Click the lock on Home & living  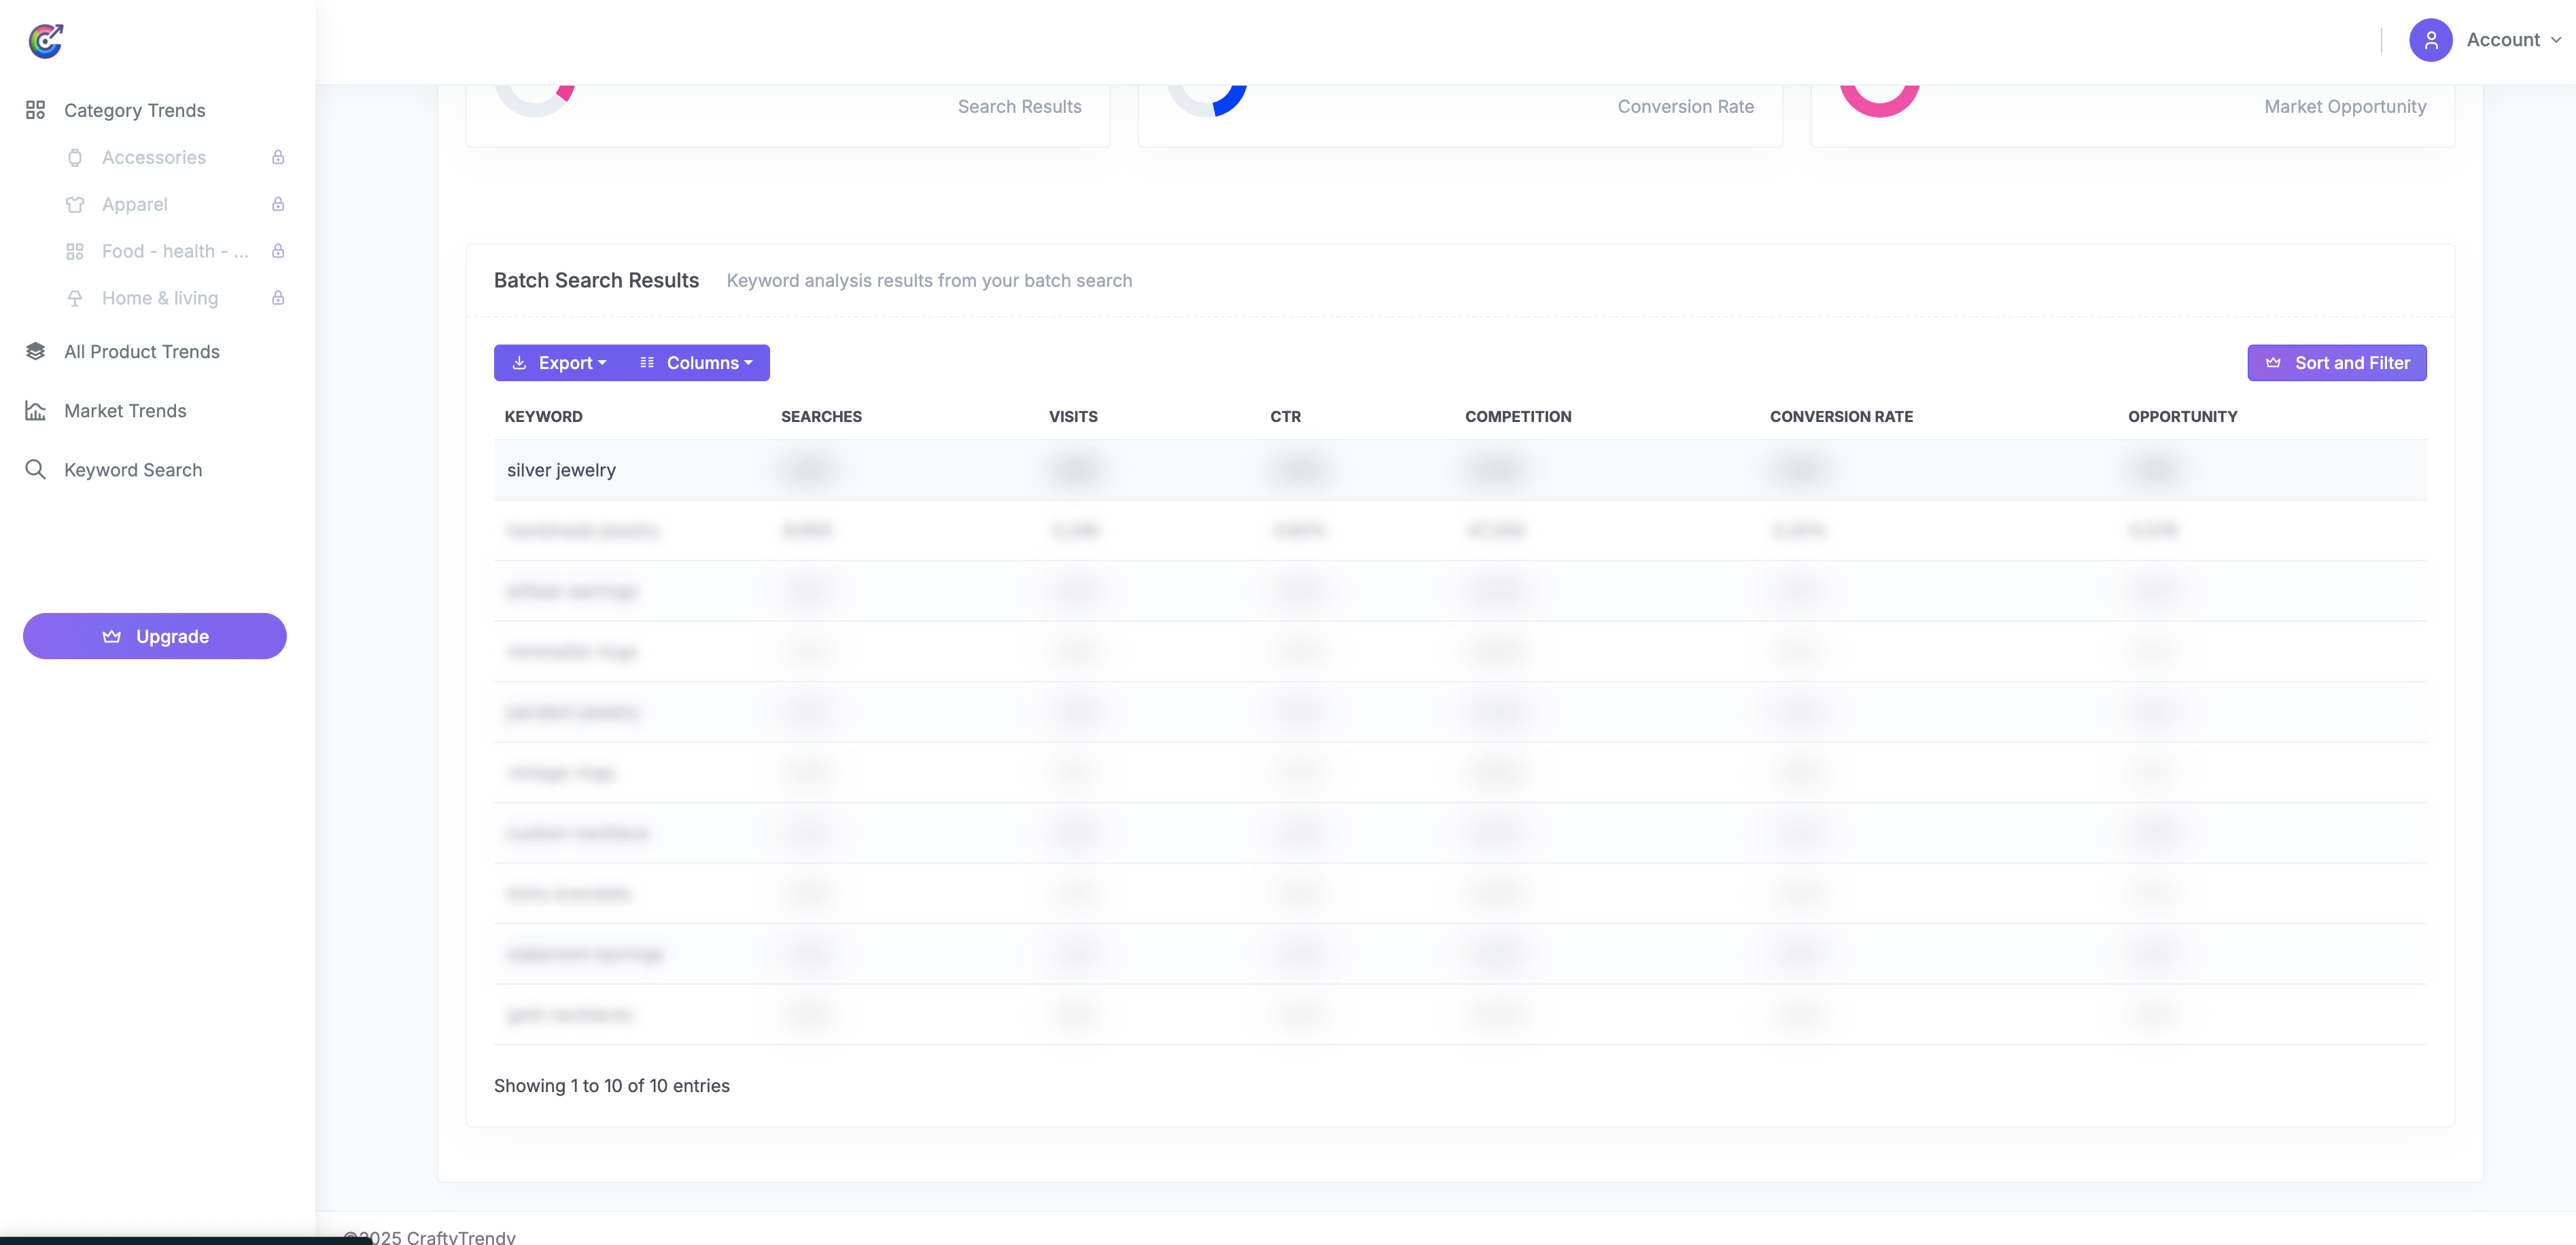(x=278, y=298)
